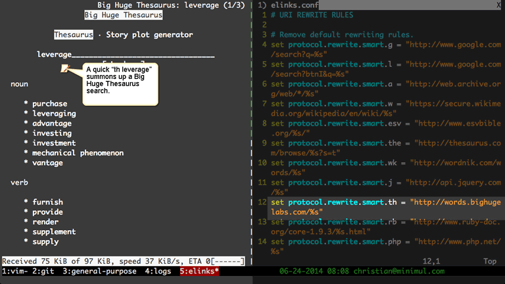505x284 pixels.
Task: Click the synonym 'advantage'
Action: pyautogui.click(x=52, y=124)
